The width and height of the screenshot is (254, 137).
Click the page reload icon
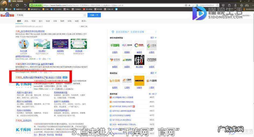[x=17, y=5]
